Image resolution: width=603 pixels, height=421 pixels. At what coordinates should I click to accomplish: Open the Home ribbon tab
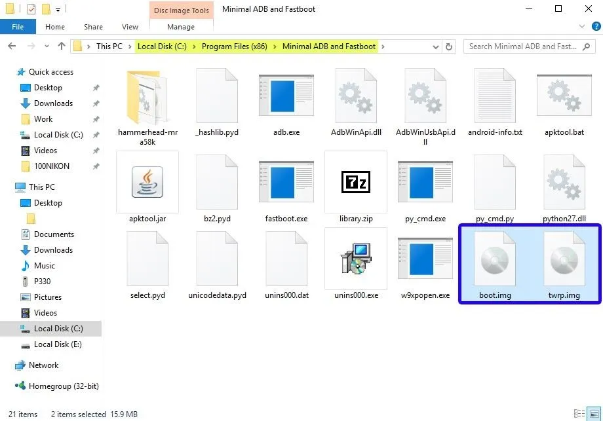point(55,27)
